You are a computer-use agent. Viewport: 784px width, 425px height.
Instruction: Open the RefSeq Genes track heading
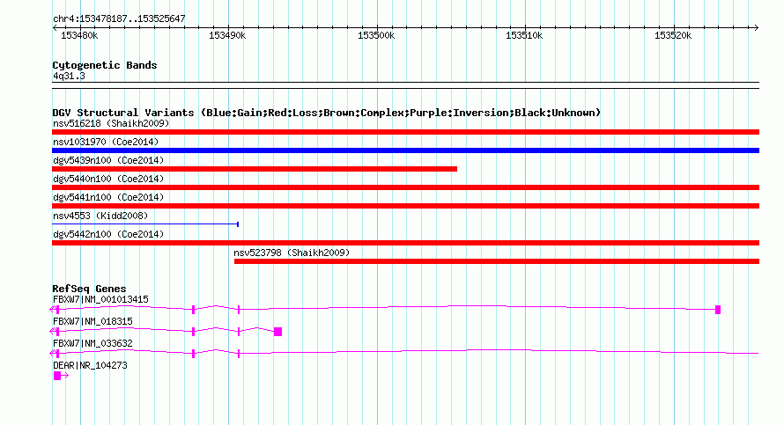[89, 289]
